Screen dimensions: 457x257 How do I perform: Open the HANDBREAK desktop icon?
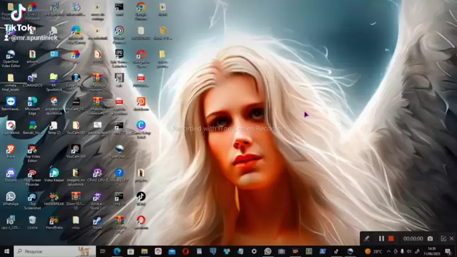coord(54,199)
